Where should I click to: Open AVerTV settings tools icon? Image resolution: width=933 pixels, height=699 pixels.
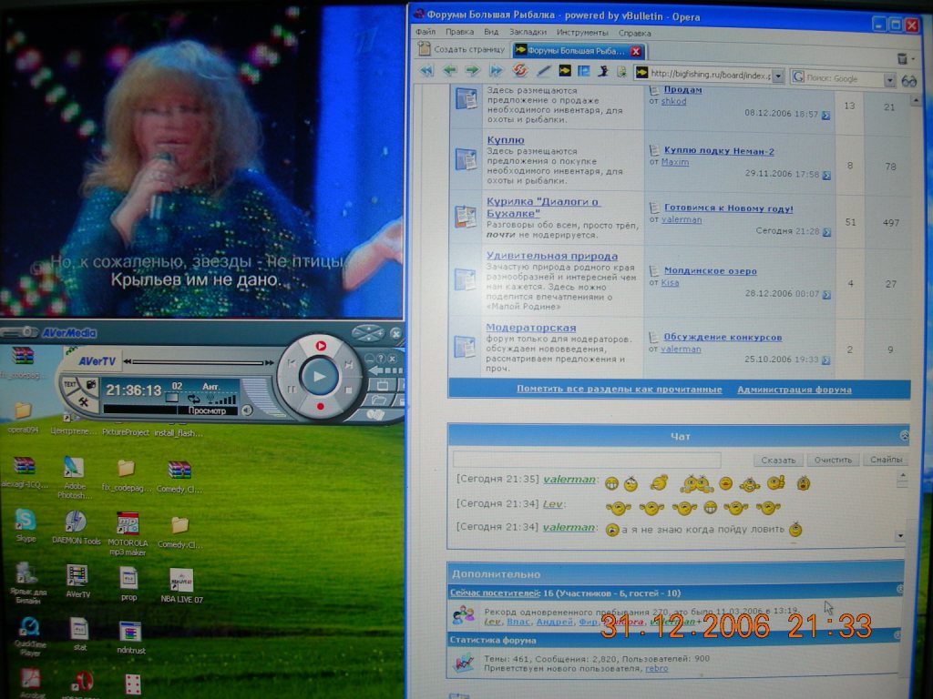(83, 402)
